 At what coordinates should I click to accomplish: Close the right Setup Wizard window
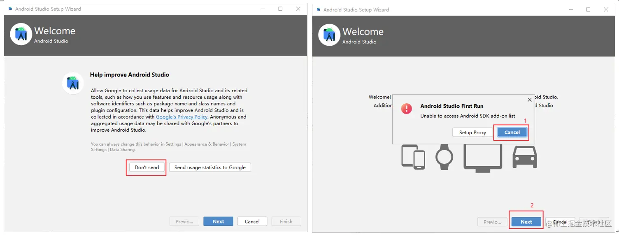pos(606,9)
